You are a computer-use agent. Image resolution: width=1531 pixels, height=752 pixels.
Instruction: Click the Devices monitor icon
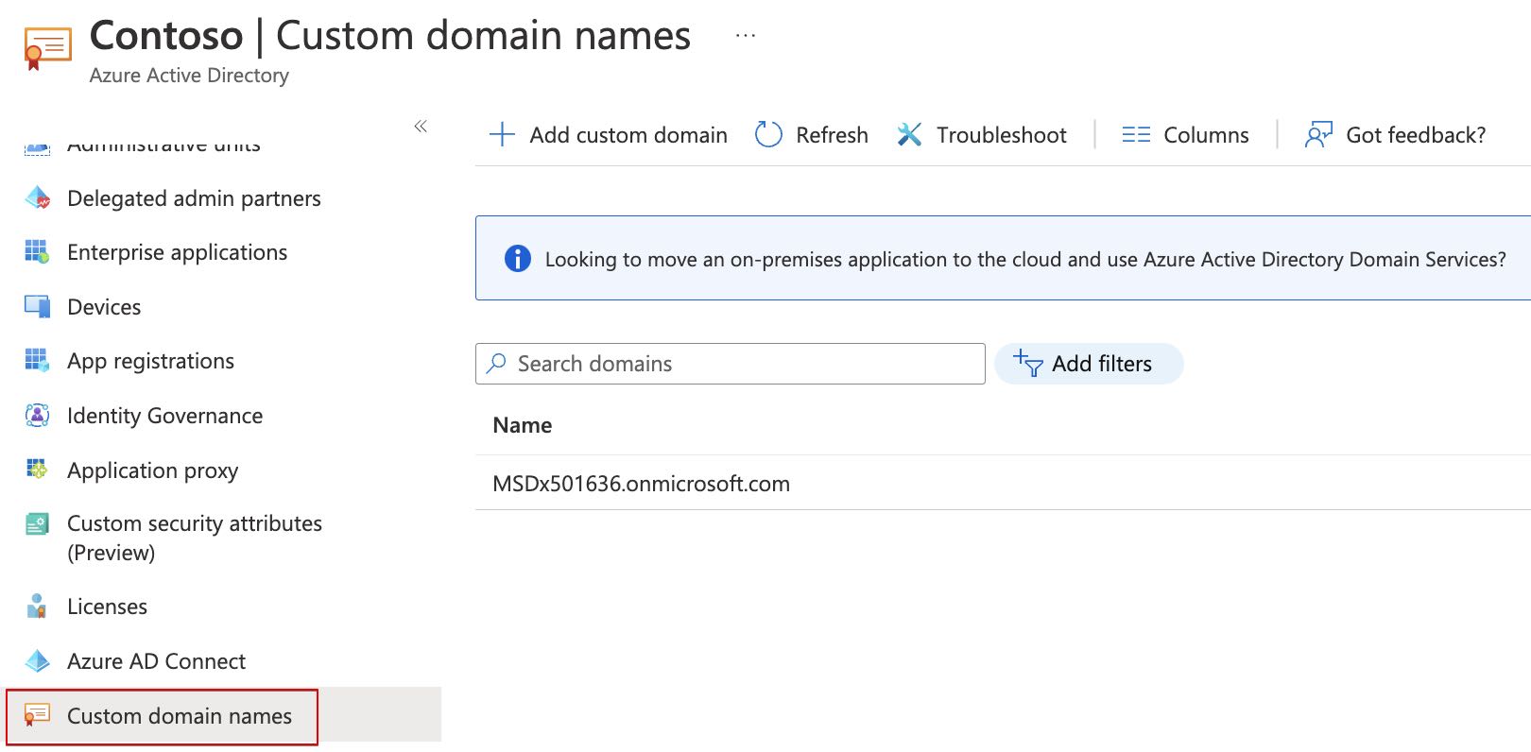click(x=38, y=307)
